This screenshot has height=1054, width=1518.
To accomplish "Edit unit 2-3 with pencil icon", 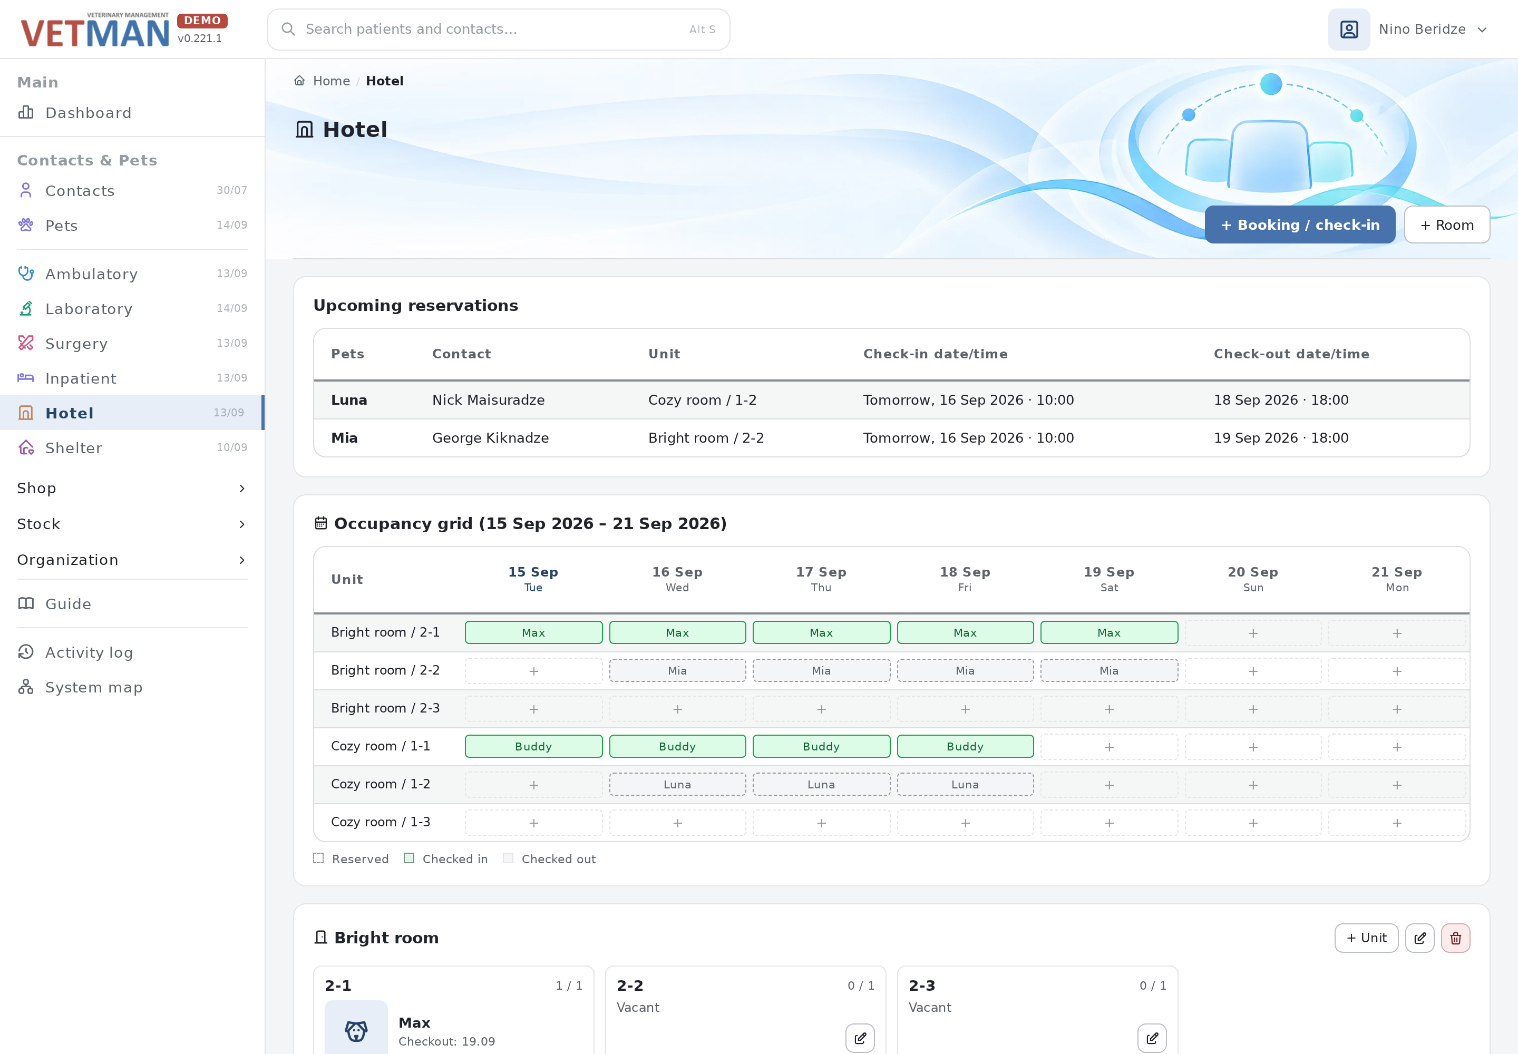I will click(1152, 1038).
